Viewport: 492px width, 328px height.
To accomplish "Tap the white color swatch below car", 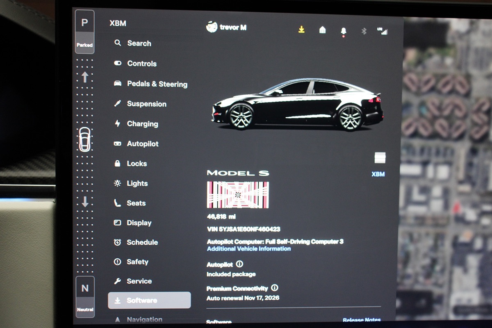I will (x=380, y=157).
